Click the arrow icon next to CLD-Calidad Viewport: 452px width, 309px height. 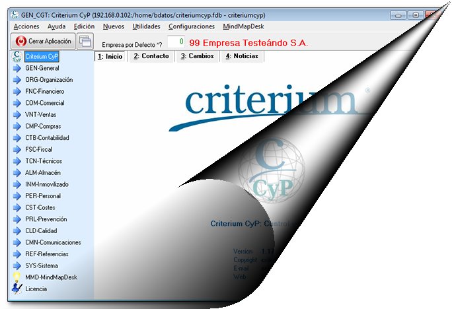tap(17, 231)
